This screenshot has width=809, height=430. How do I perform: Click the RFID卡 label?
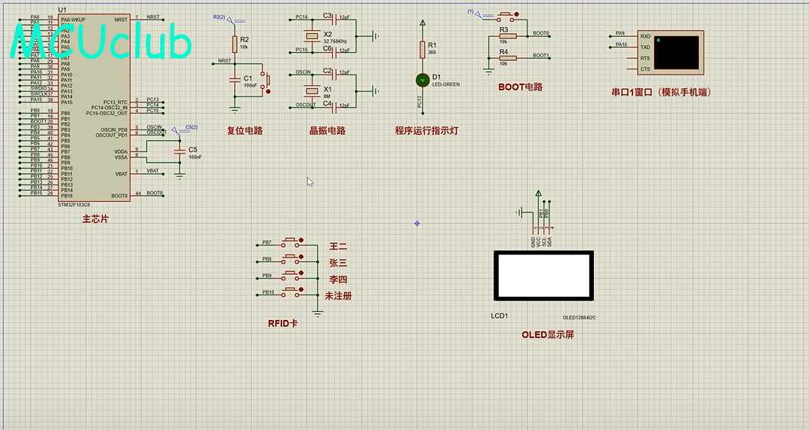pos(283,323)
